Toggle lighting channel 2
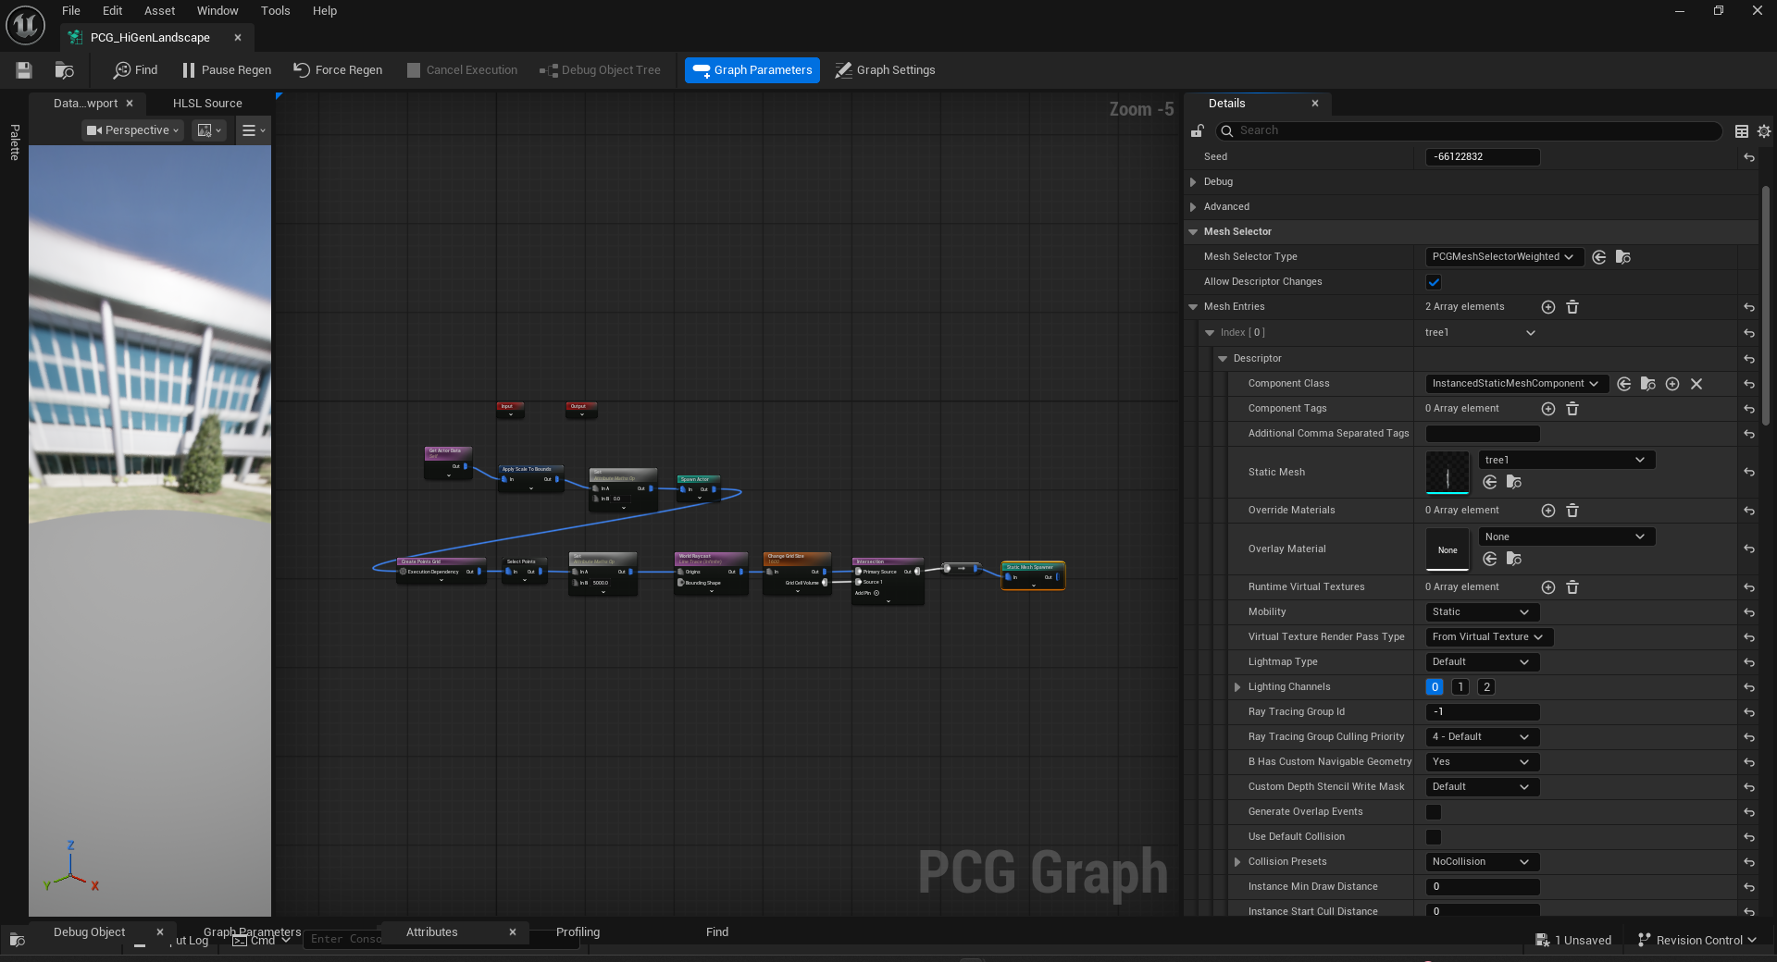This screenshot has width=1777, height=962. point(1486,687)
